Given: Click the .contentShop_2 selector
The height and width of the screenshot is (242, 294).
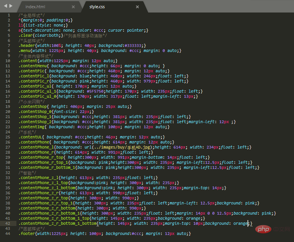Looking at the screenshot, I should 35,122.
